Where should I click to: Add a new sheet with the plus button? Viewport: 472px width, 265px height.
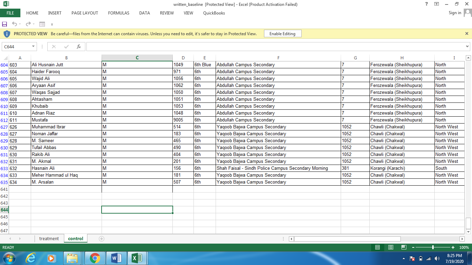(x=101, y=238)
